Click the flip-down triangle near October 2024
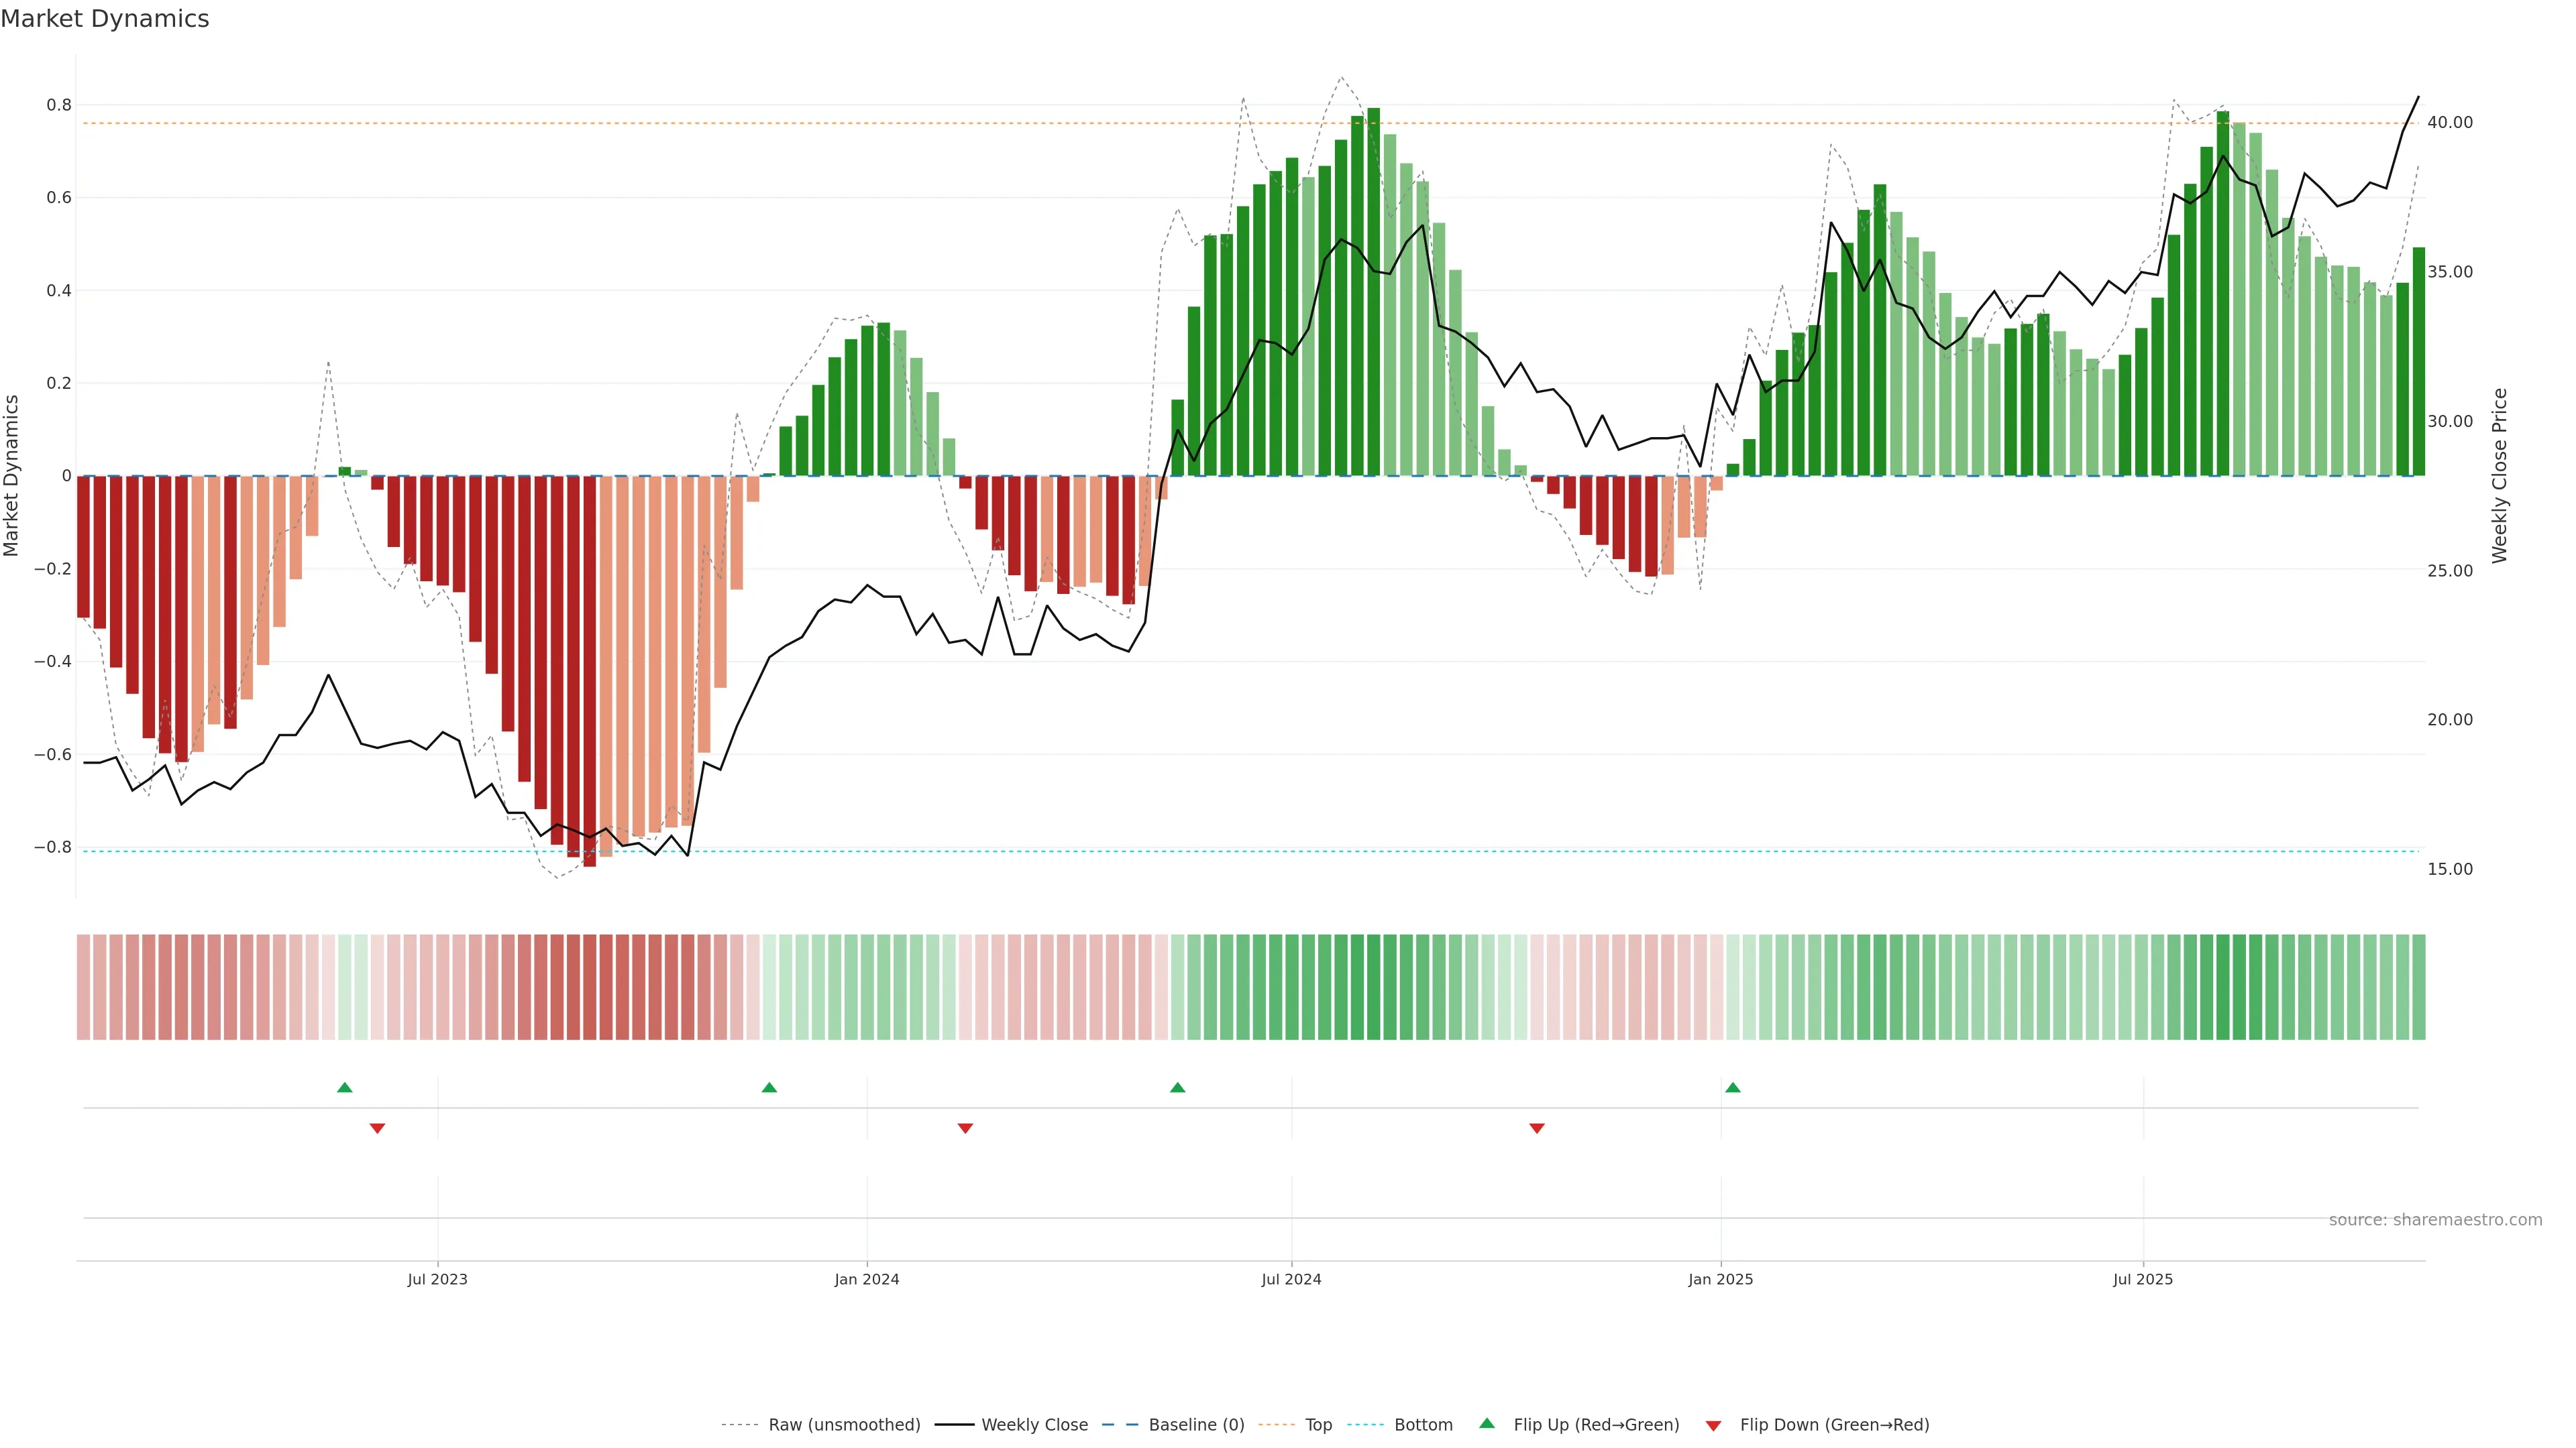 point(1537,1128)
